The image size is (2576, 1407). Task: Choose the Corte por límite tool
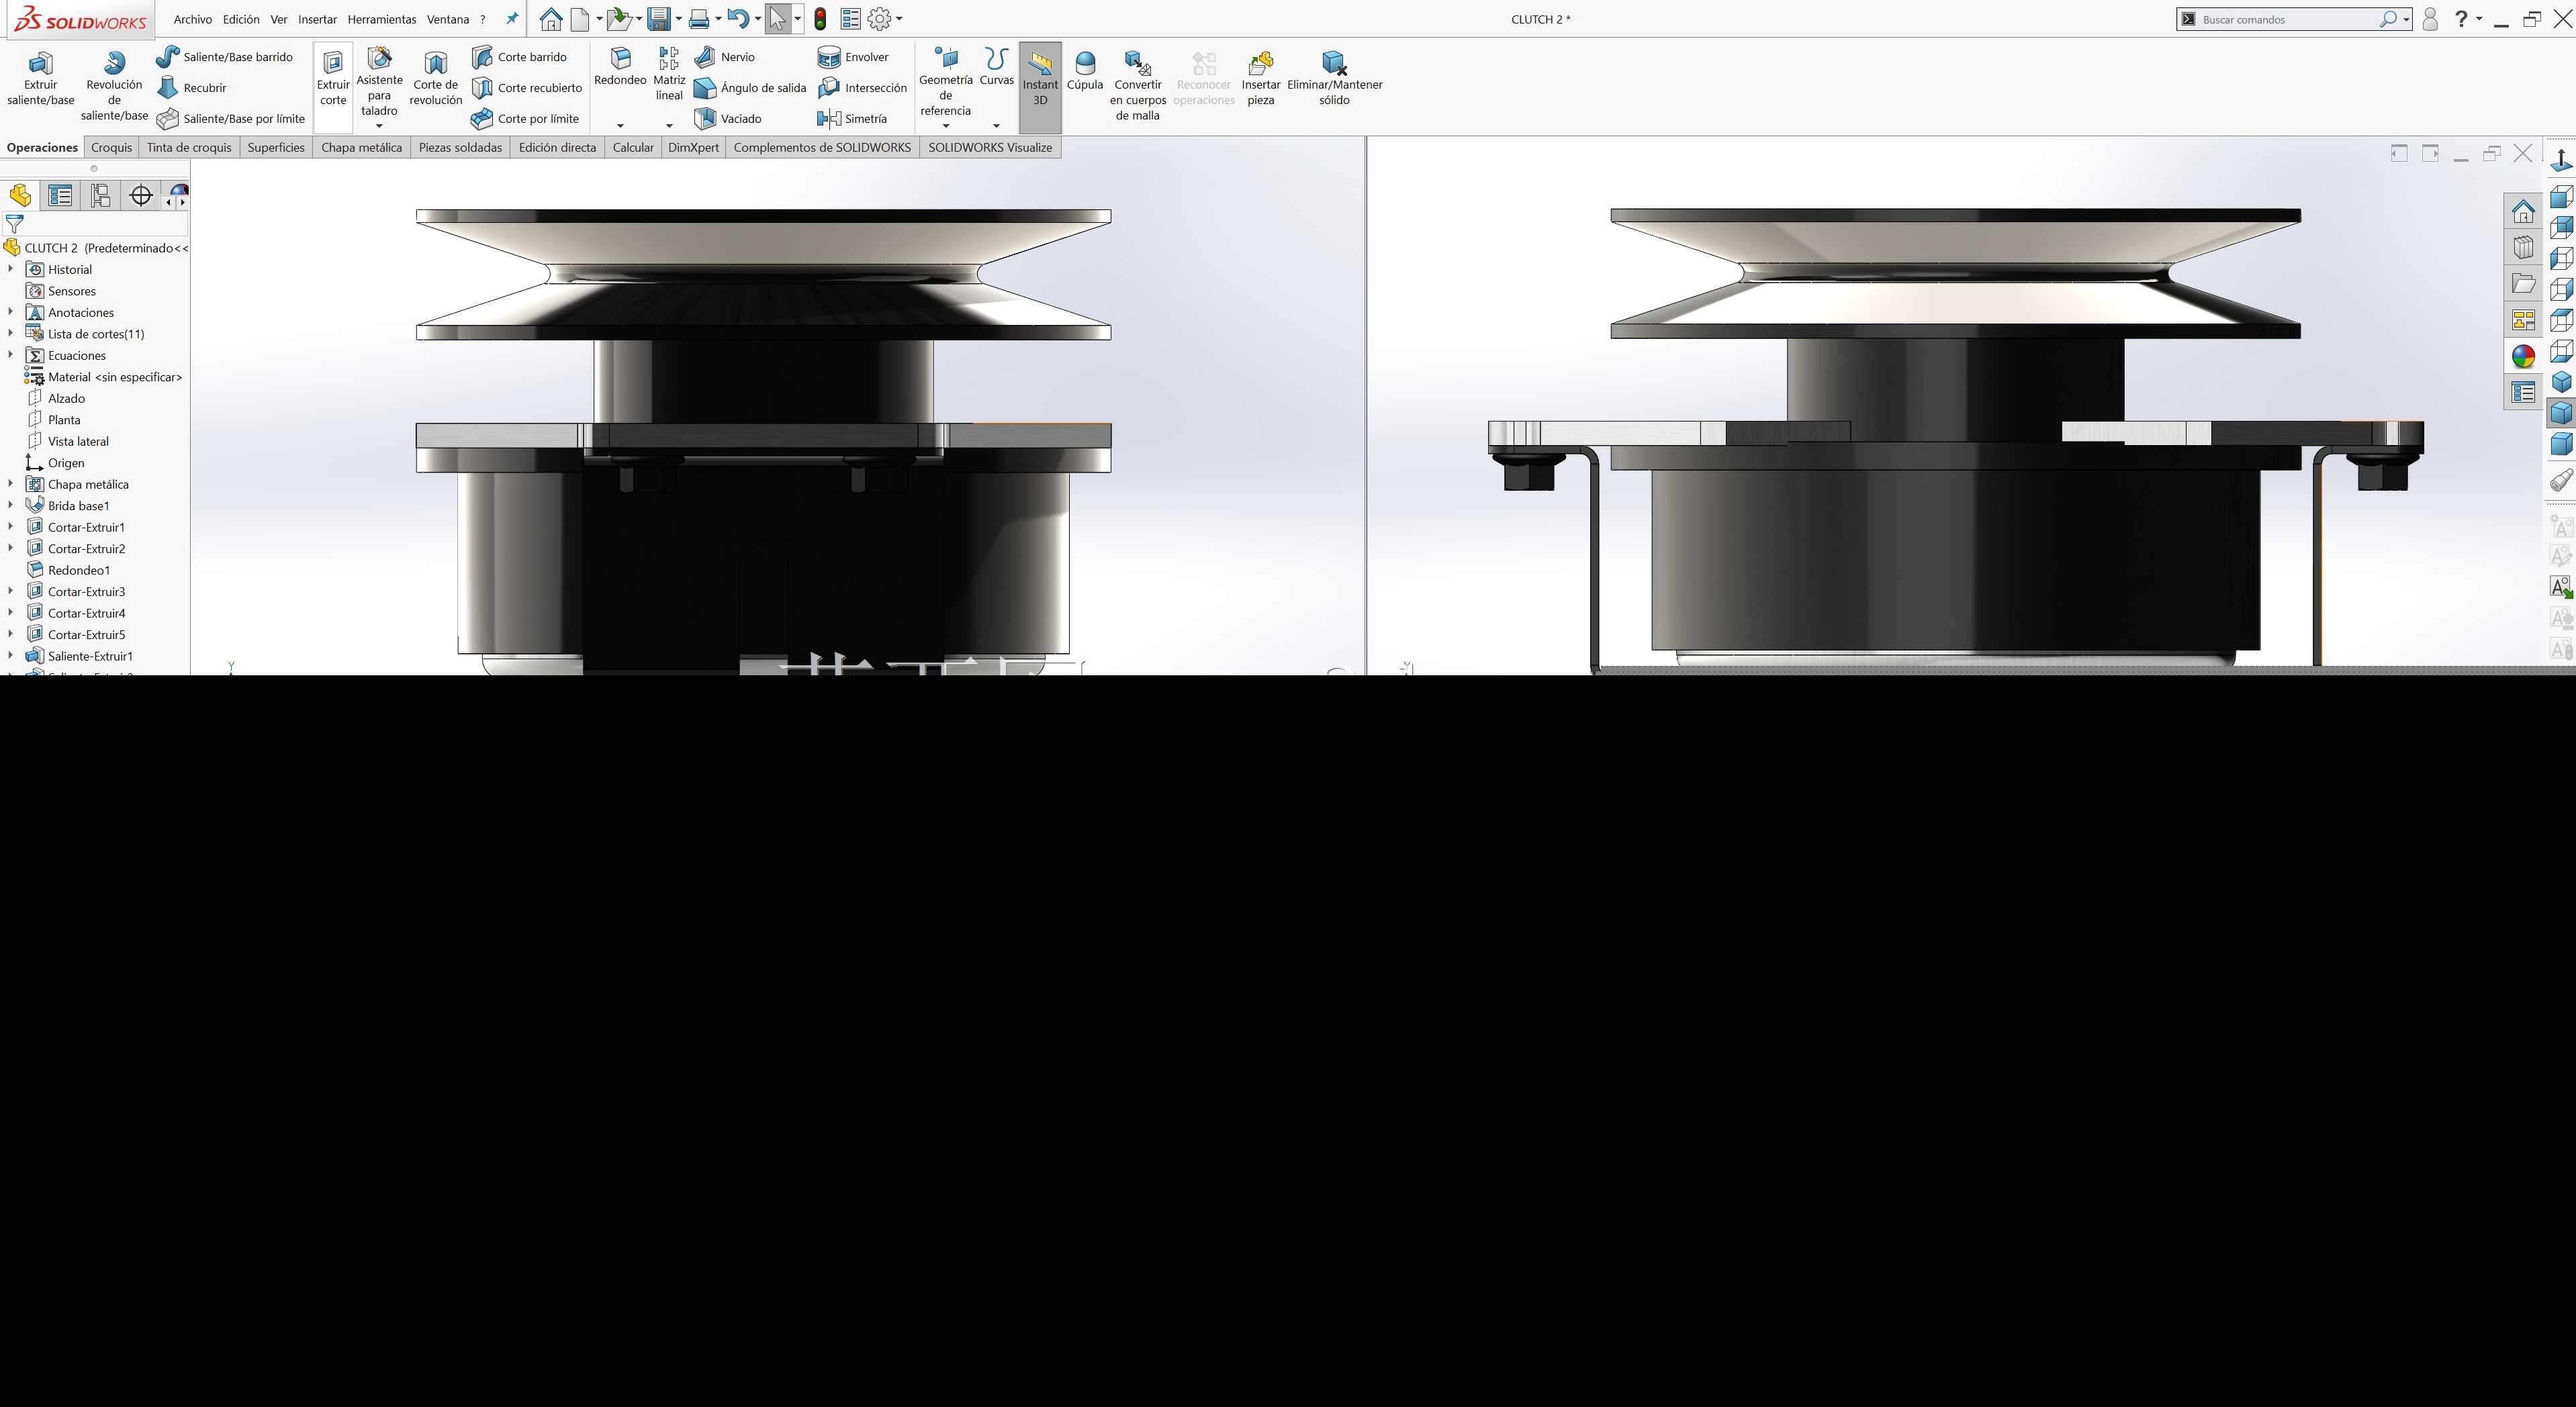[525, 119]
